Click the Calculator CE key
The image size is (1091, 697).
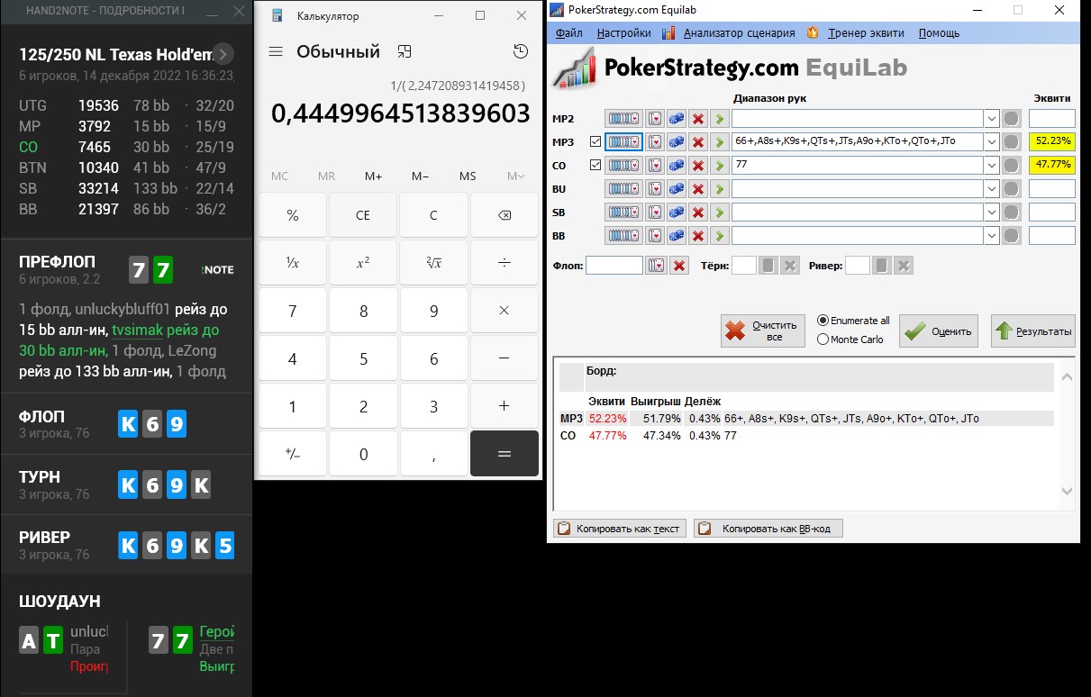point(363,215)
